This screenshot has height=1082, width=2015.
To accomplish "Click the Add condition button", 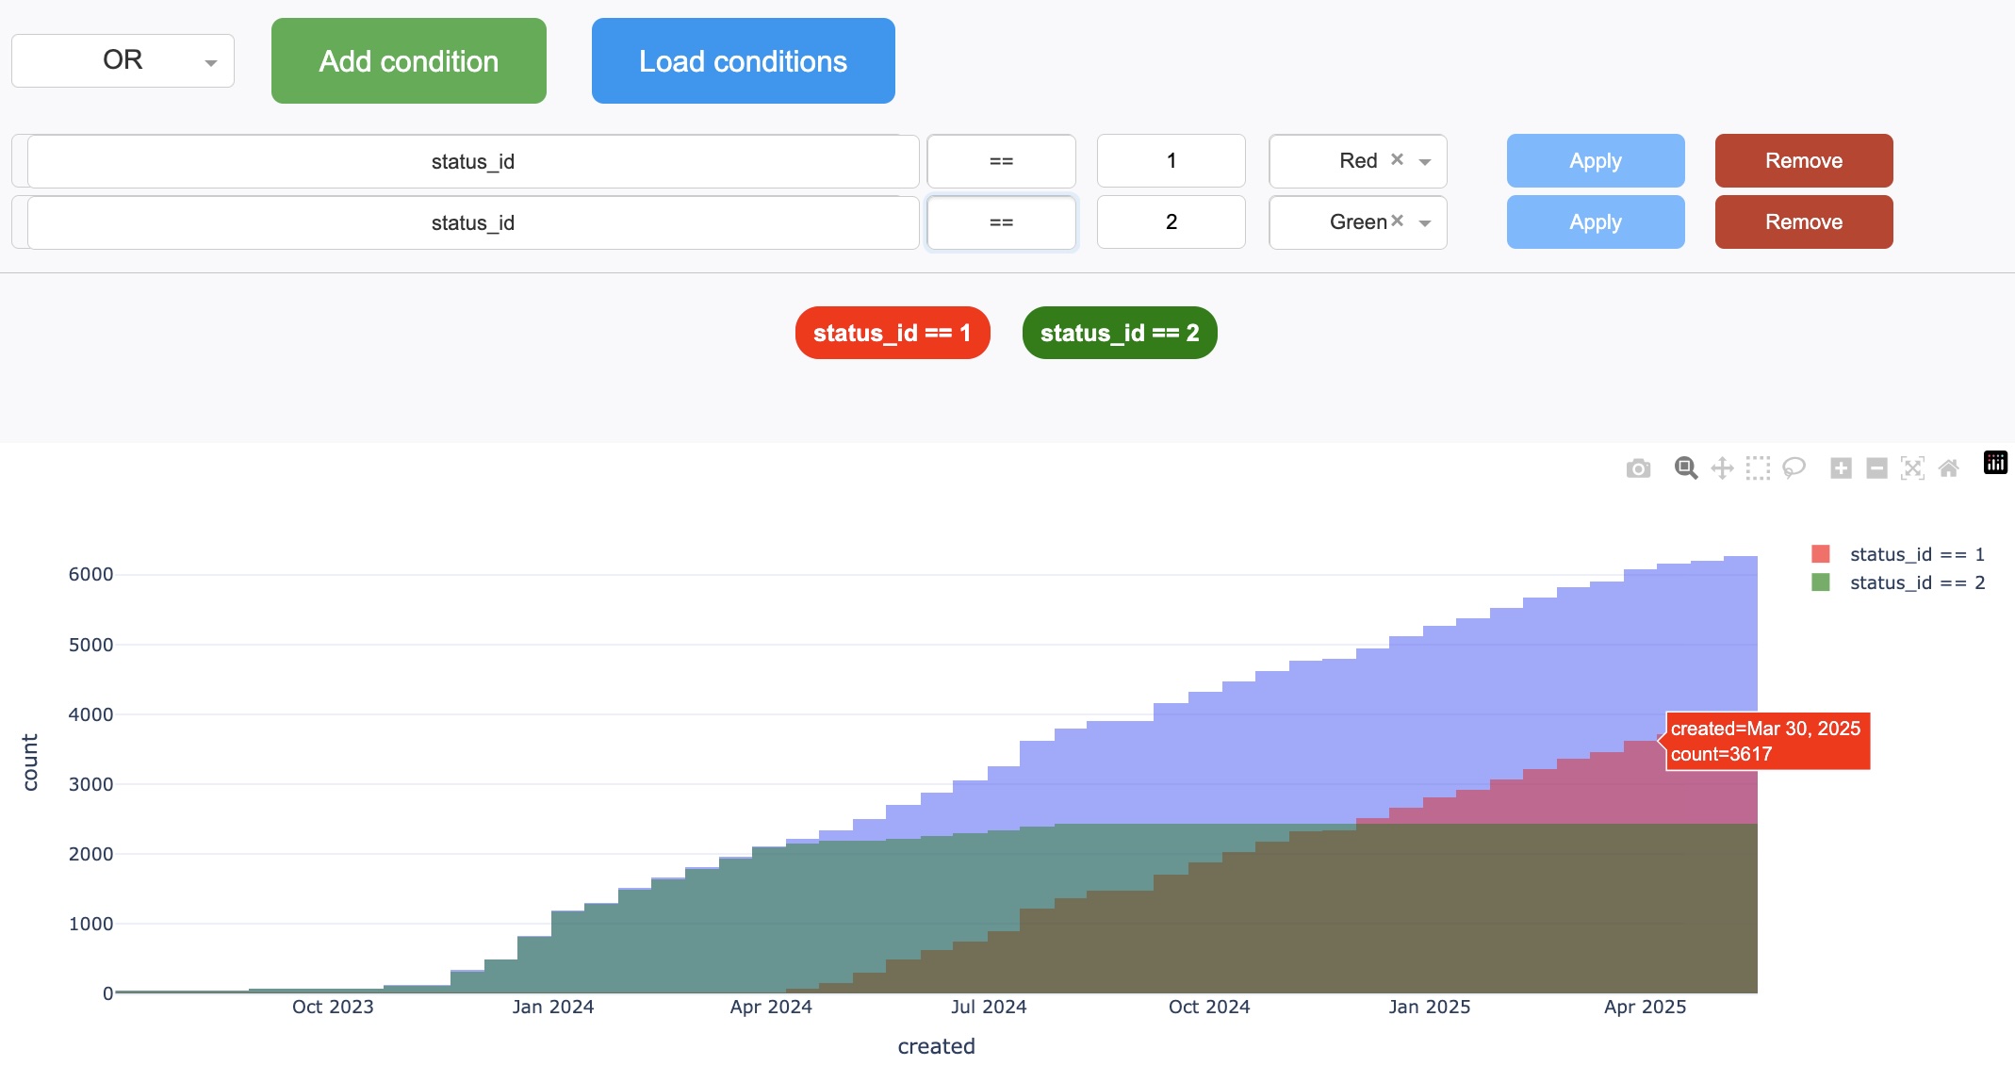I will (x=409, y=61).
